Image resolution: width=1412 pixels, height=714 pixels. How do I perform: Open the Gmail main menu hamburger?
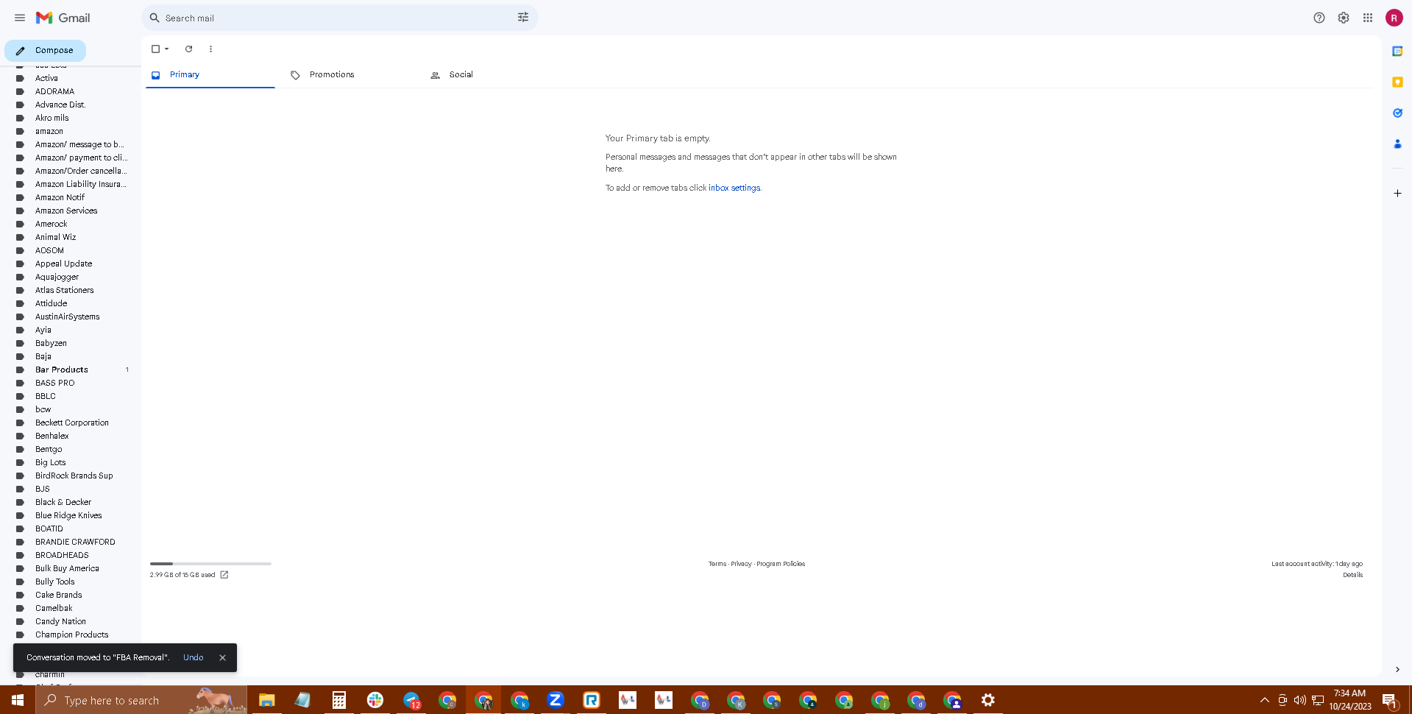(x=20, y=18)
